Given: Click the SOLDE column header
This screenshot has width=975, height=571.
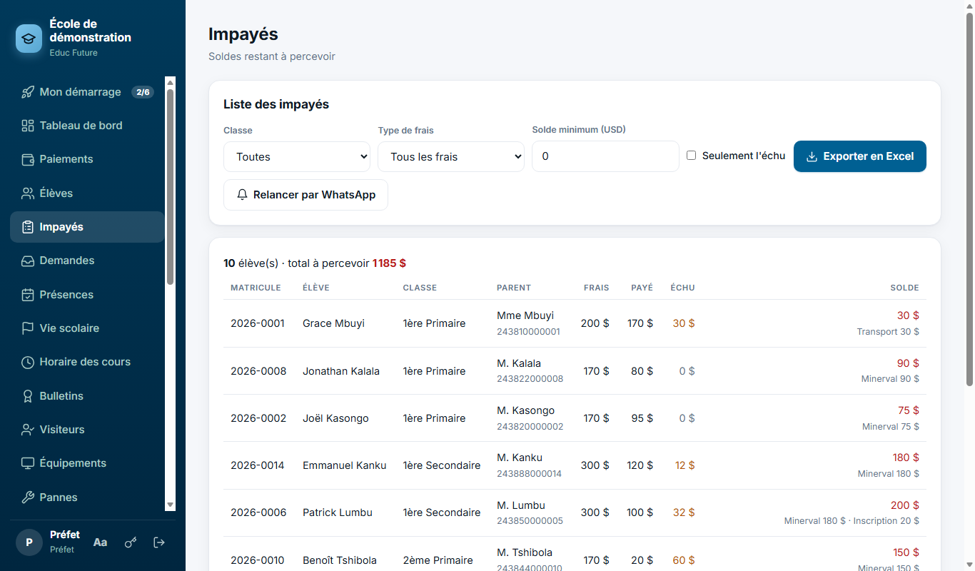Looking at the screenshot, I should click(x=904, y=288).
